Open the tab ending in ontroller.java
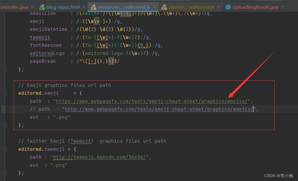The height and width of the screenshot is (181, 298). coord(14,7)
